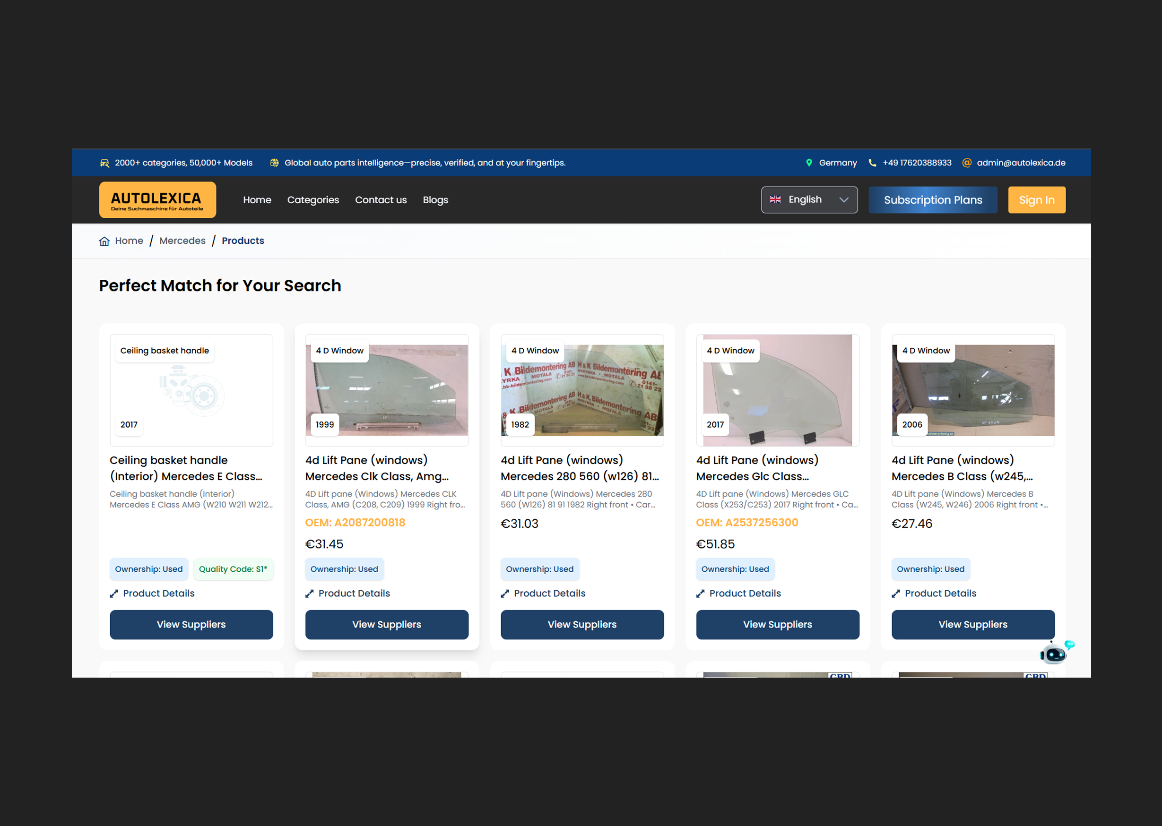Click the car categories icon in top bar
This screenshot has height=826, width=1162.
104,163
